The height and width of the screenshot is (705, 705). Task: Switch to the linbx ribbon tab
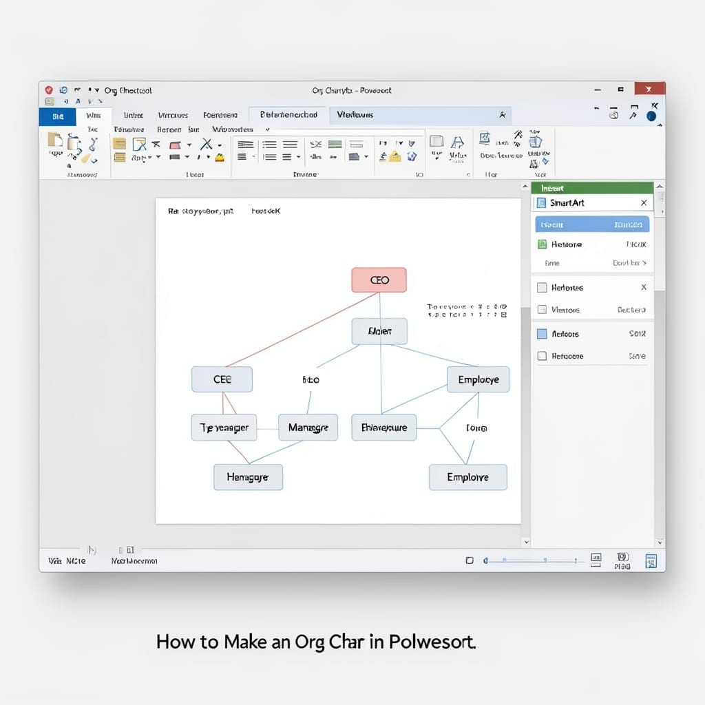pos(133,116)
